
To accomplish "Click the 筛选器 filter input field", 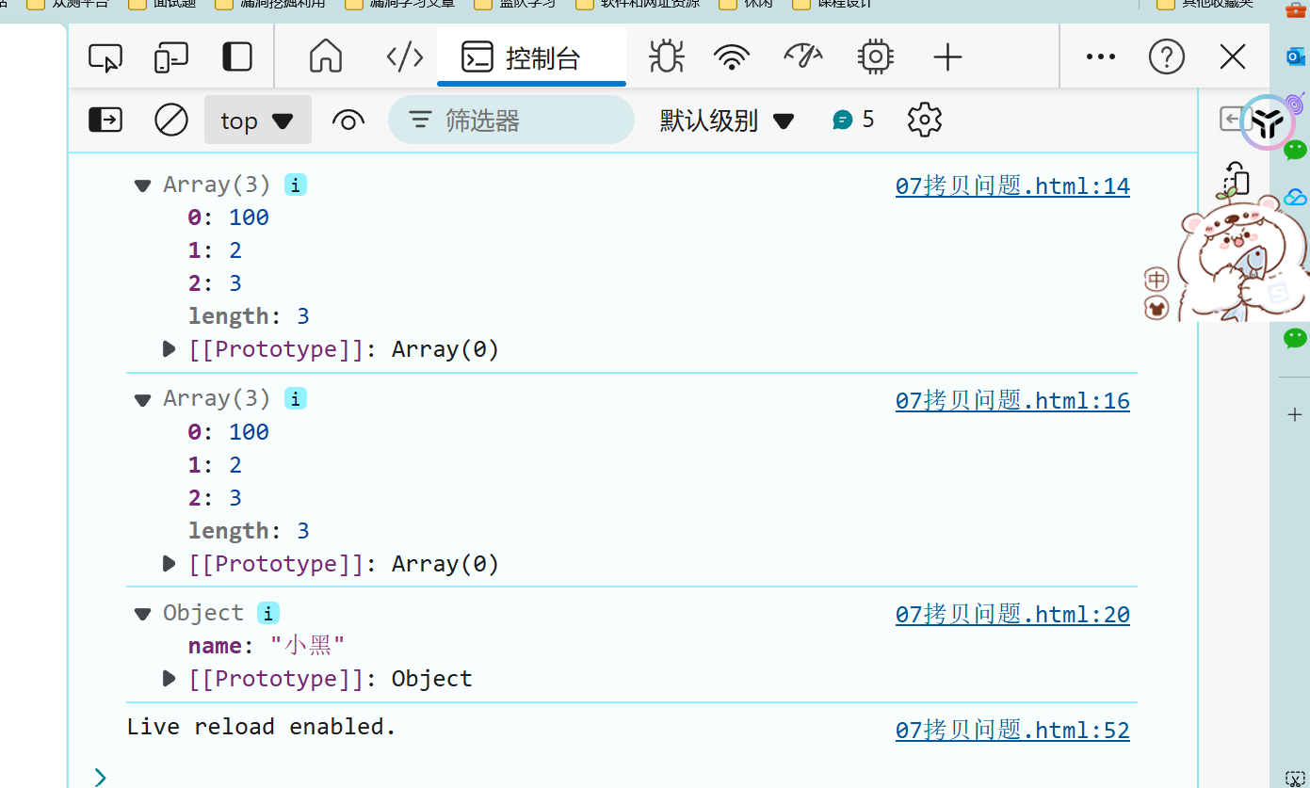I will coord(527,121).
